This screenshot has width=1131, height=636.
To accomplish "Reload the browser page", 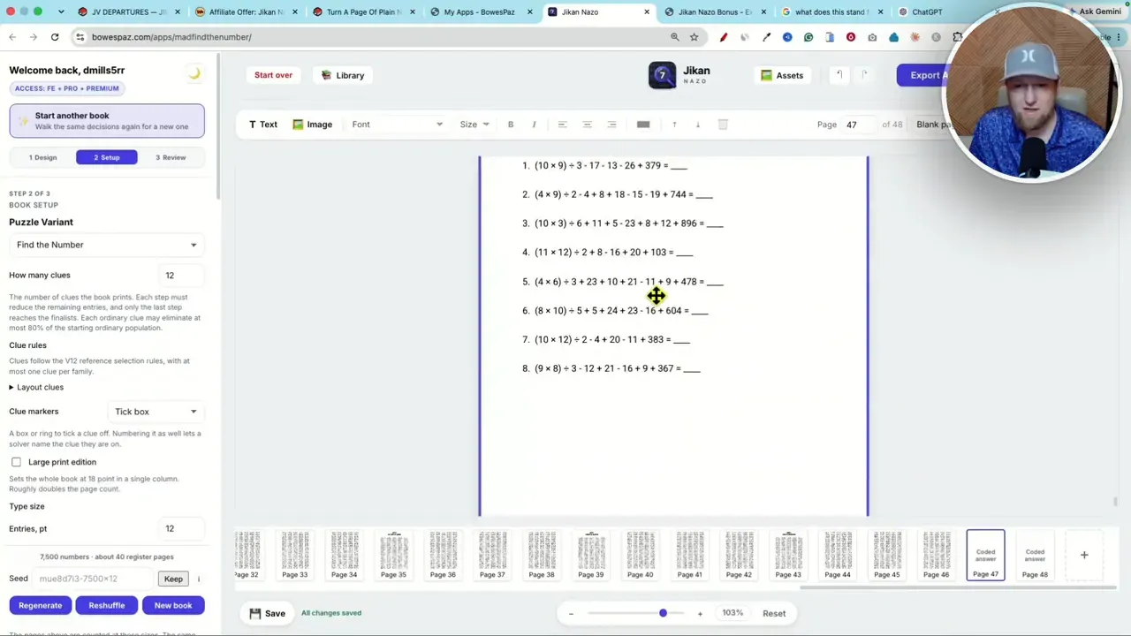I will point(55,37).
